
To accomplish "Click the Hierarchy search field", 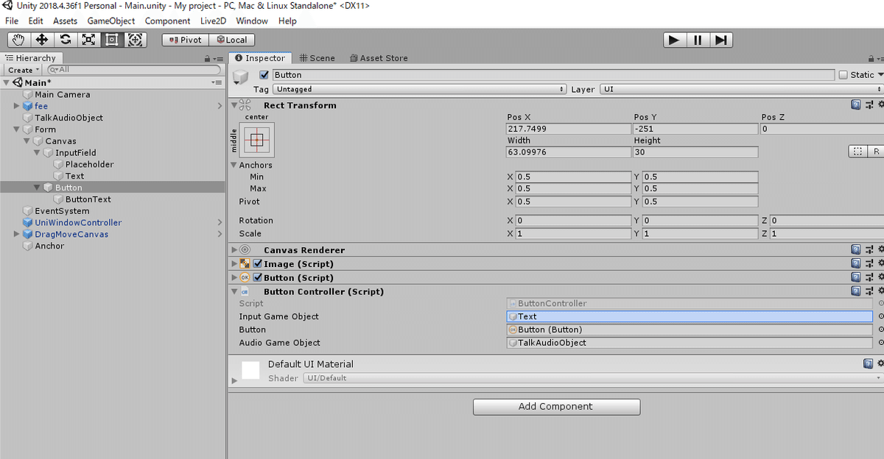I will (x=135, y=70).
